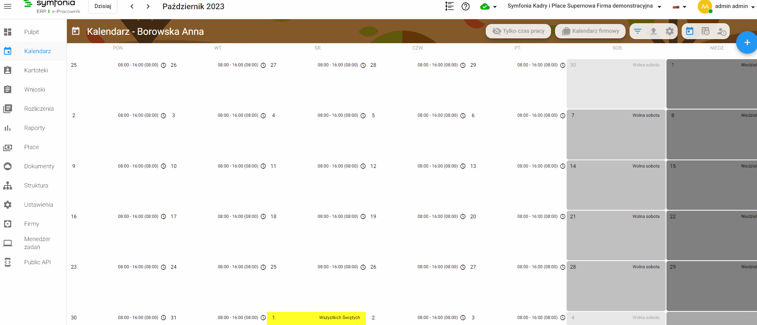757x325 pixels.
Task: Open Dokumenty in the sidebar
Action: tap(33, 166)
